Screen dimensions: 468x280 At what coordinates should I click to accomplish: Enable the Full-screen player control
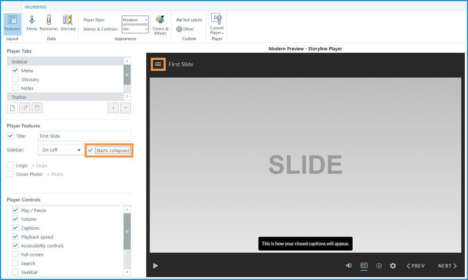click(15, 255)
